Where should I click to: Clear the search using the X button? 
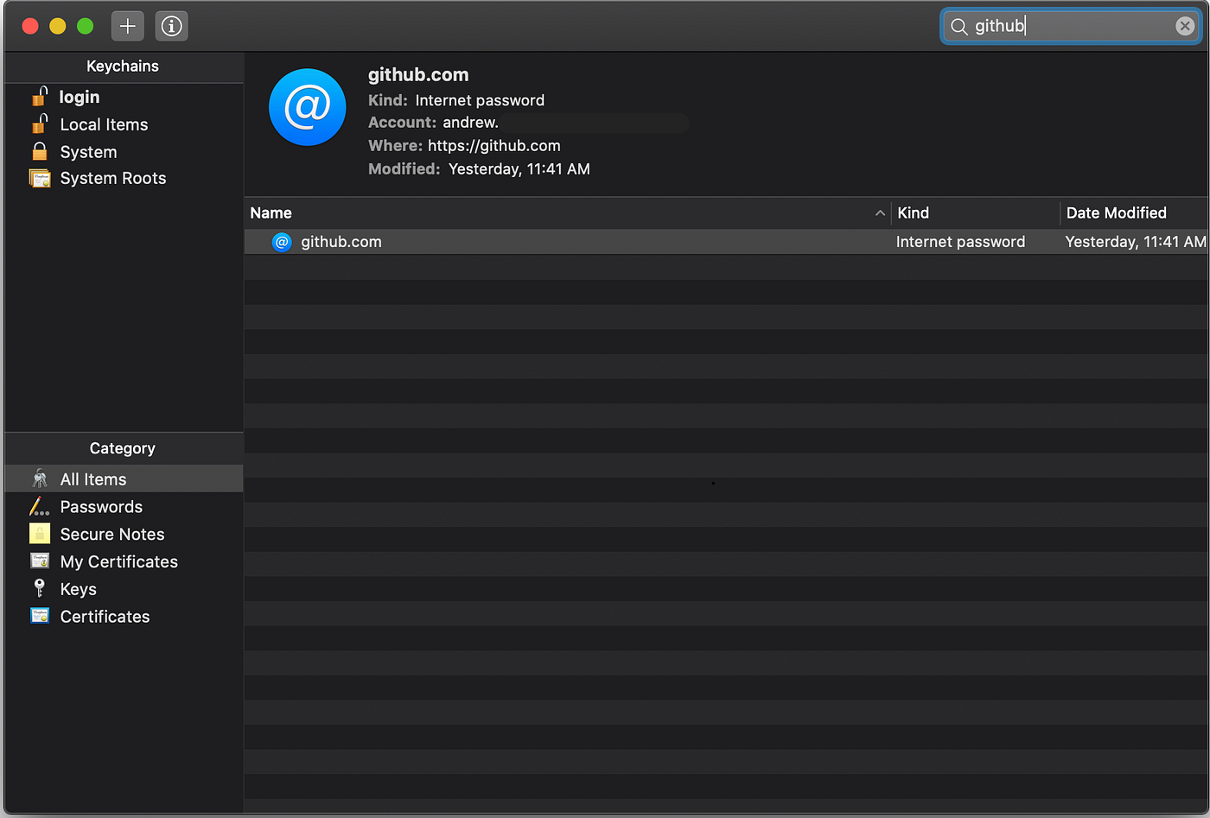pyautogui.click(x=1185, y=25)
